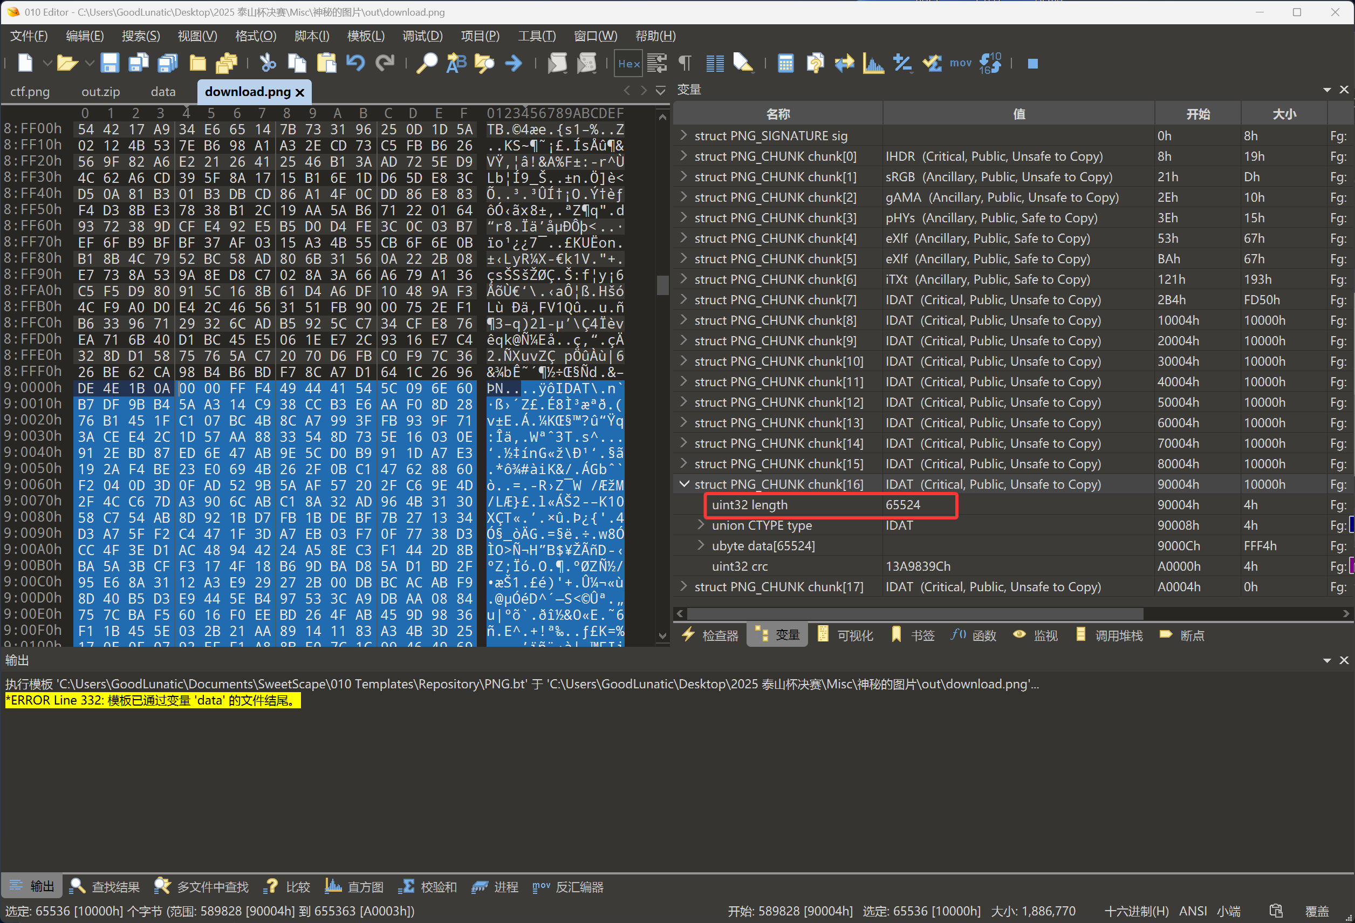Switch to the out.zip tab
This screenshot has width=1355, height=923.
(x=100, y=92)
